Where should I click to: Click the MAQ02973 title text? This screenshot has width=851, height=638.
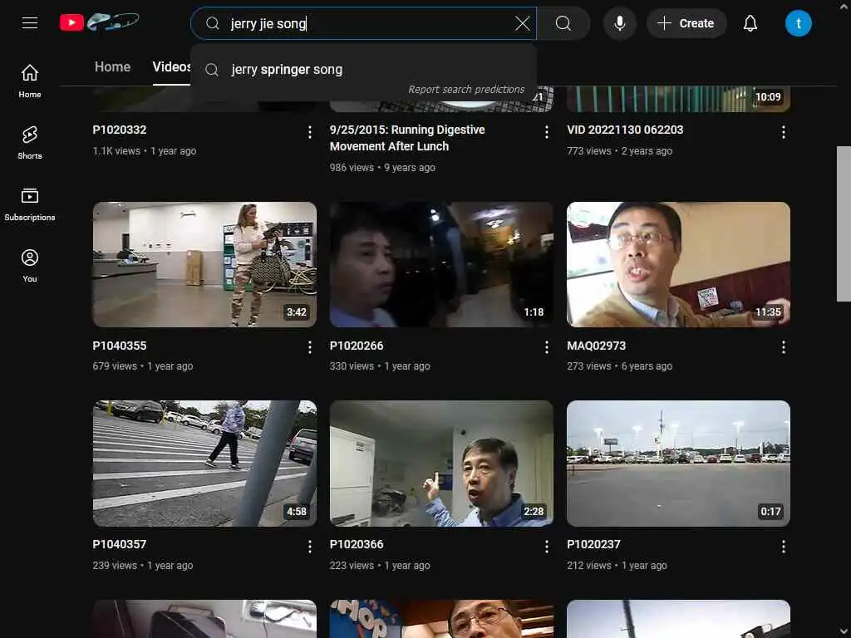tap(596, 346)
